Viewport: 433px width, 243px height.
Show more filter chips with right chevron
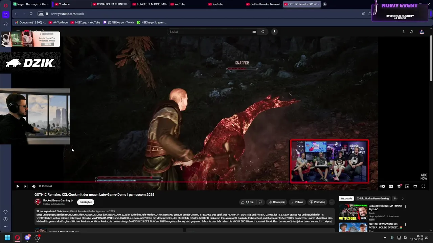403,198
